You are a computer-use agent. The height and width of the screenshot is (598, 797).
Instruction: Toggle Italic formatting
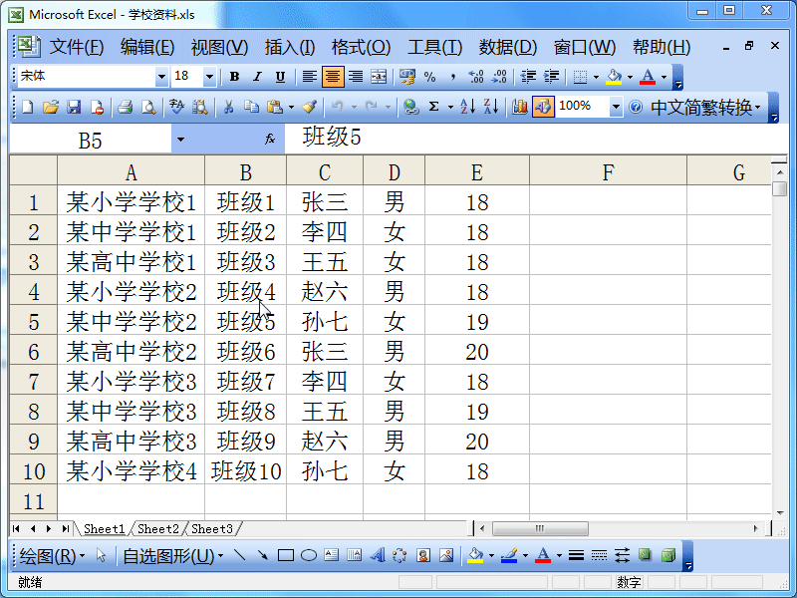point(257,78)
